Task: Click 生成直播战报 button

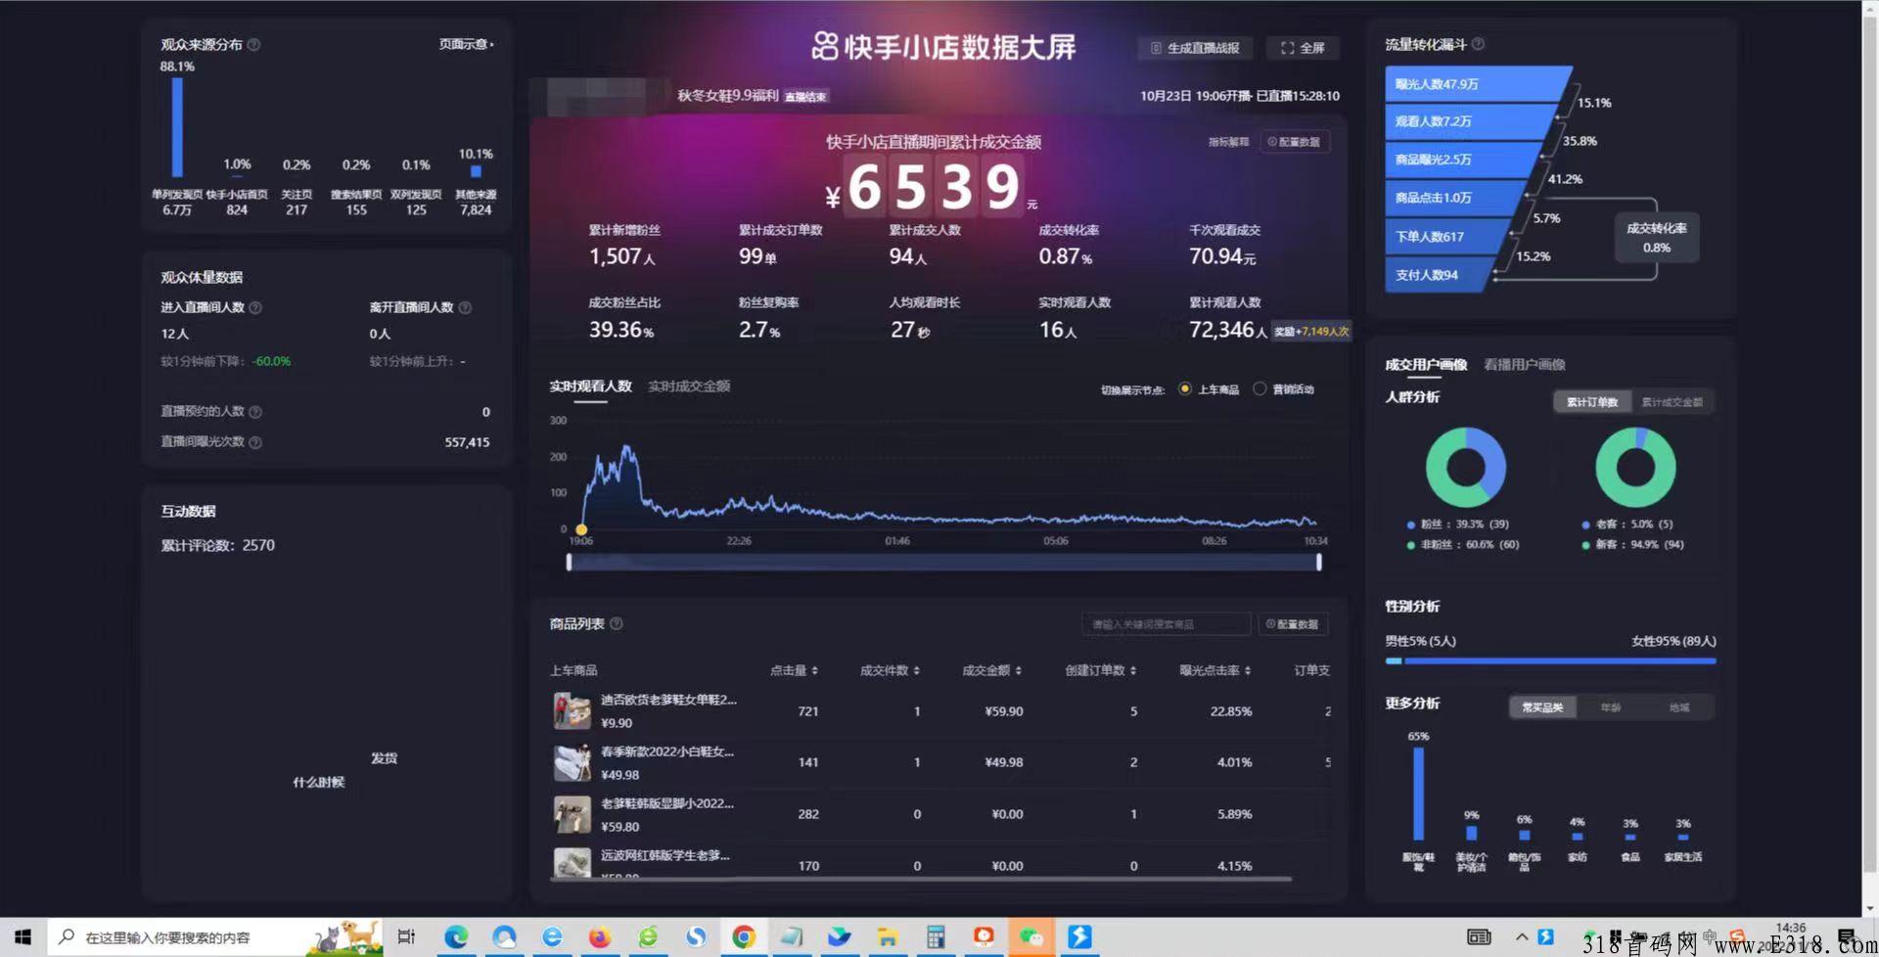Action: (1195, 48)
